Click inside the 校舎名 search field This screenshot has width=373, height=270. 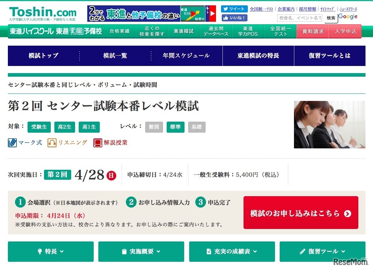point(300,18)
